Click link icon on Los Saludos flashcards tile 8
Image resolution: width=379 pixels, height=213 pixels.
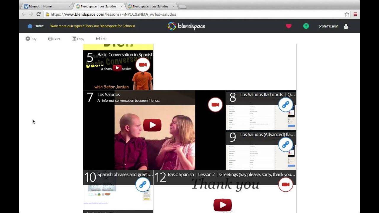click(285, 105)
